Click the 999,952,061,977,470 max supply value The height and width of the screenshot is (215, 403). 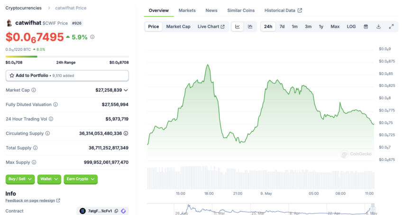click(x=106, y=162)
